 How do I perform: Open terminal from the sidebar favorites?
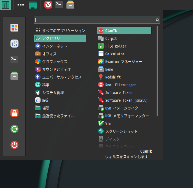pos(14,59)
